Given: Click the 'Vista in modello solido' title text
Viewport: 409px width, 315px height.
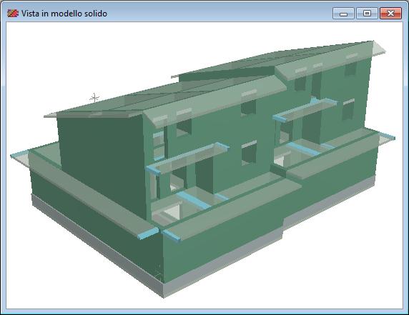Looking at the screenshot, I should tap(64, 14).
